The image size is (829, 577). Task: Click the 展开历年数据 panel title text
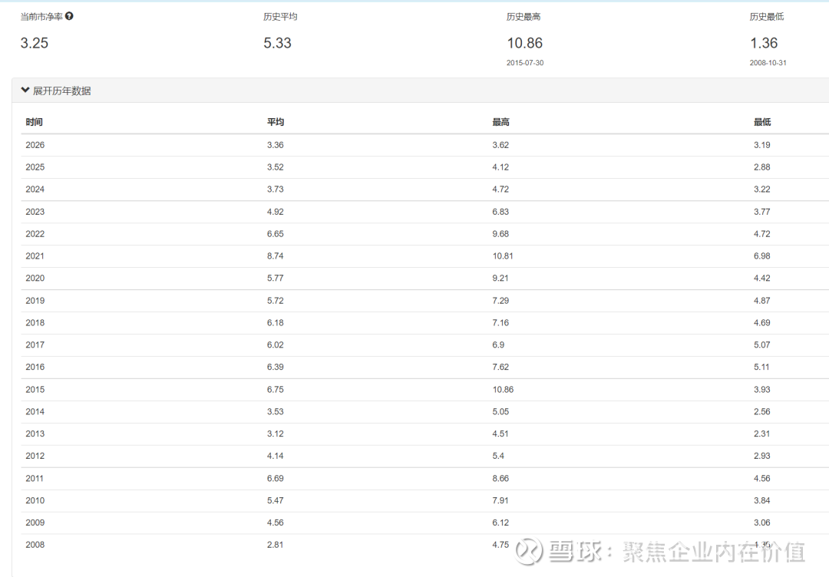61,91
